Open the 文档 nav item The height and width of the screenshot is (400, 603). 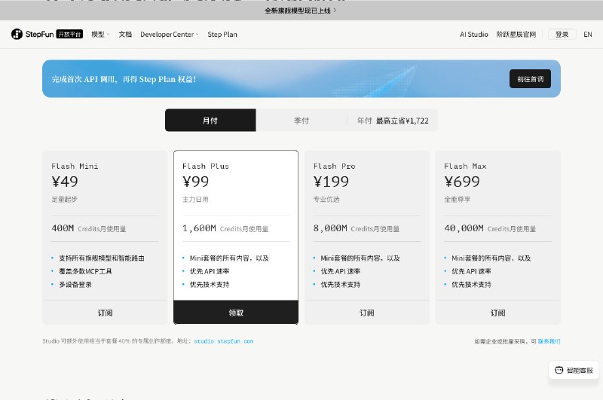tap(125, 34)
